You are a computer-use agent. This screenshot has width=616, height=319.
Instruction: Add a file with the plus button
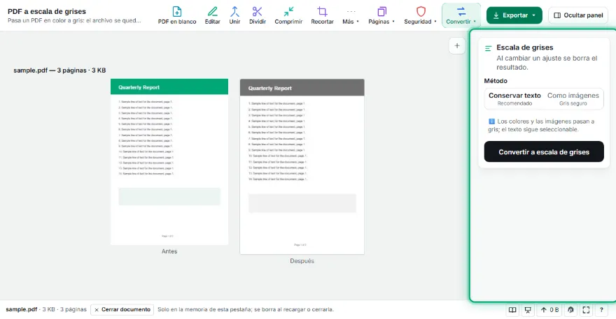pyautogui.click(x=457, y=46)
